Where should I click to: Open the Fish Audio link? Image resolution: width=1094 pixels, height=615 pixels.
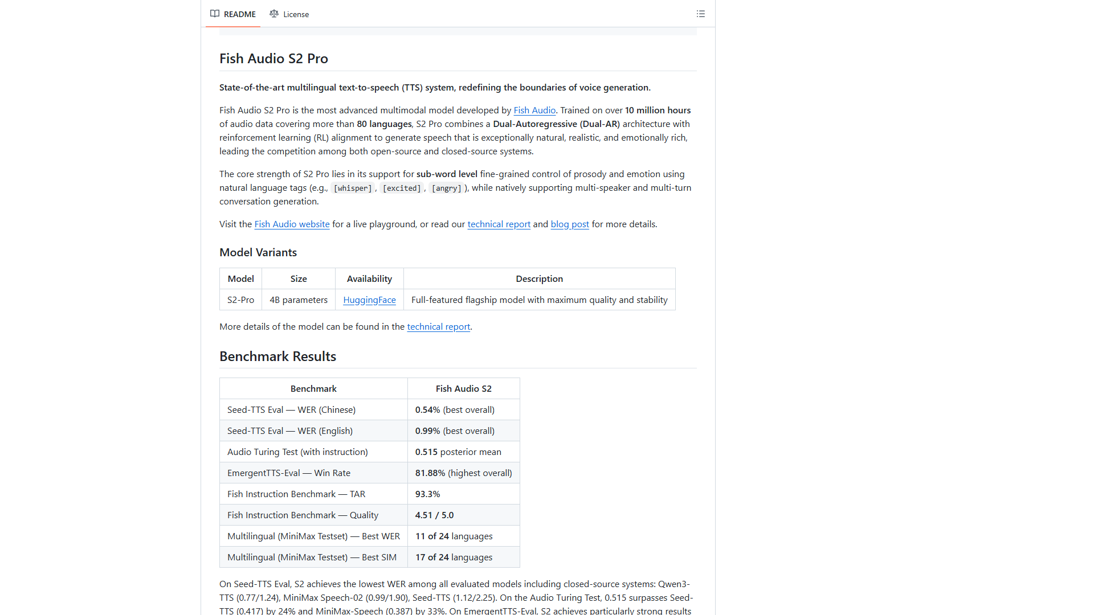tap(534, 110)
